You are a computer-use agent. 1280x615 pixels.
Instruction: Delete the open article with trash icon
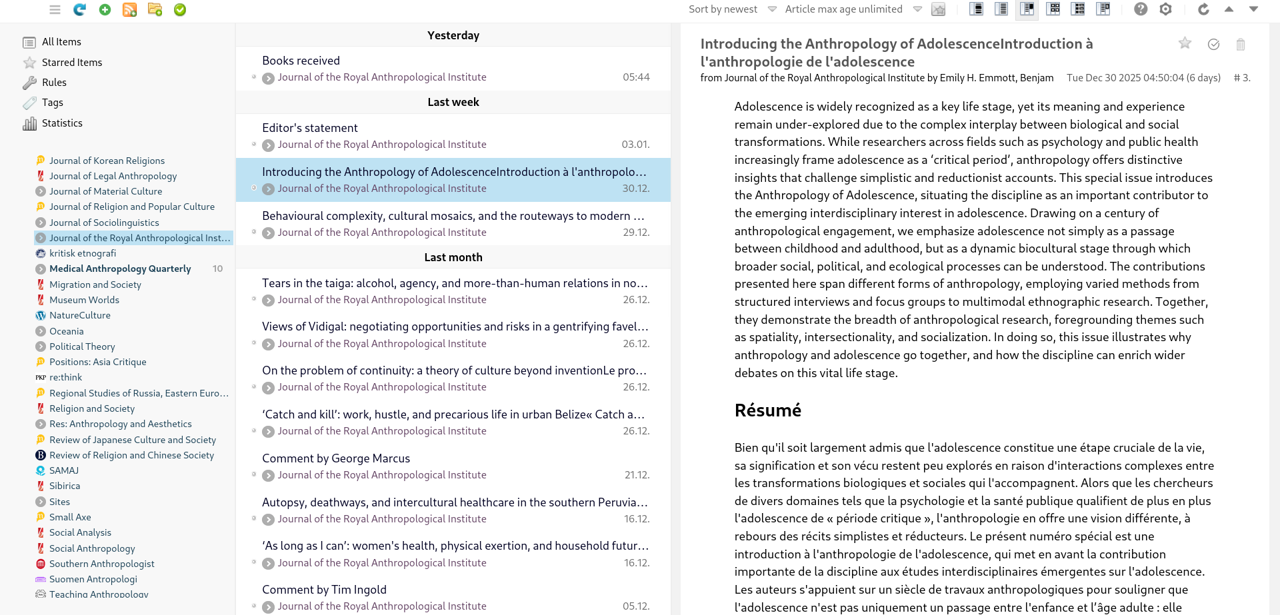[1240, 45]
